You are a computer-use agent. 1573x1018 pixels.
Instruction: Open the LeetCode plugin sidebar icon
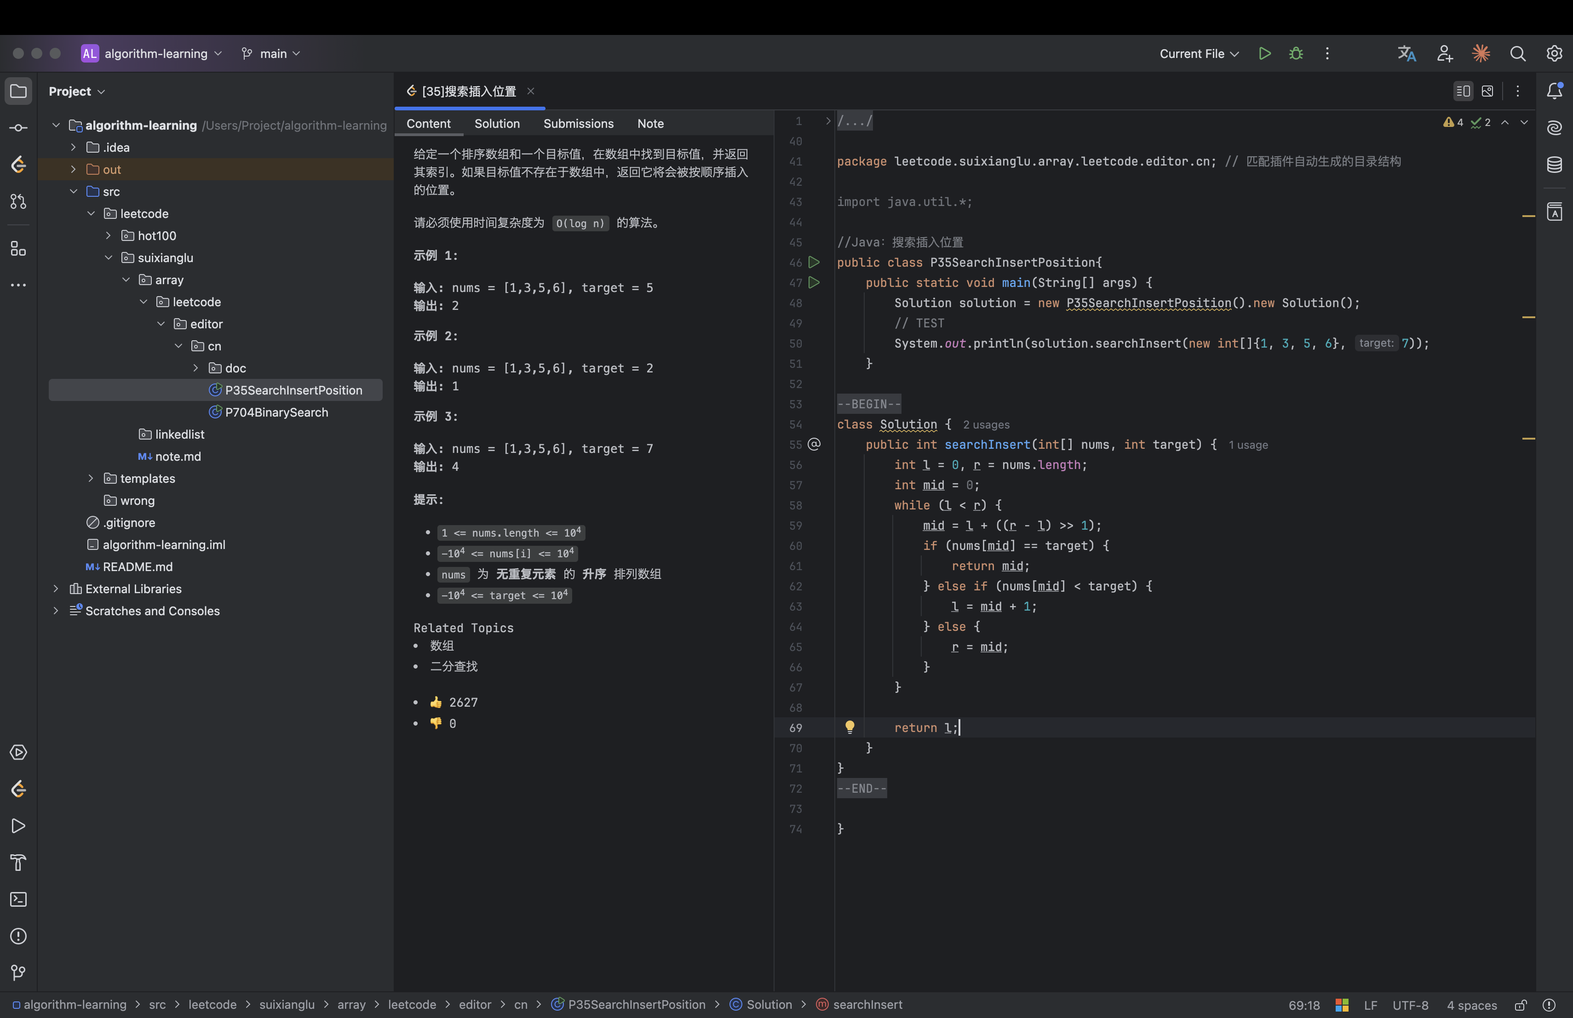(18, 164)
